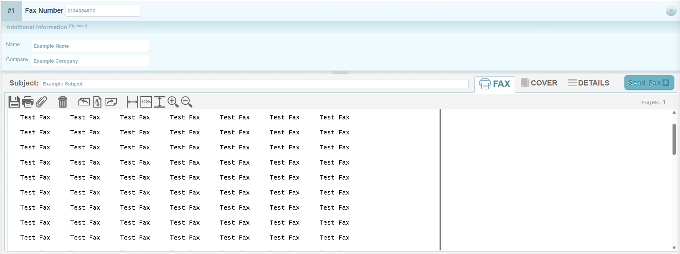Flip the page upside down

pos(97,102)
